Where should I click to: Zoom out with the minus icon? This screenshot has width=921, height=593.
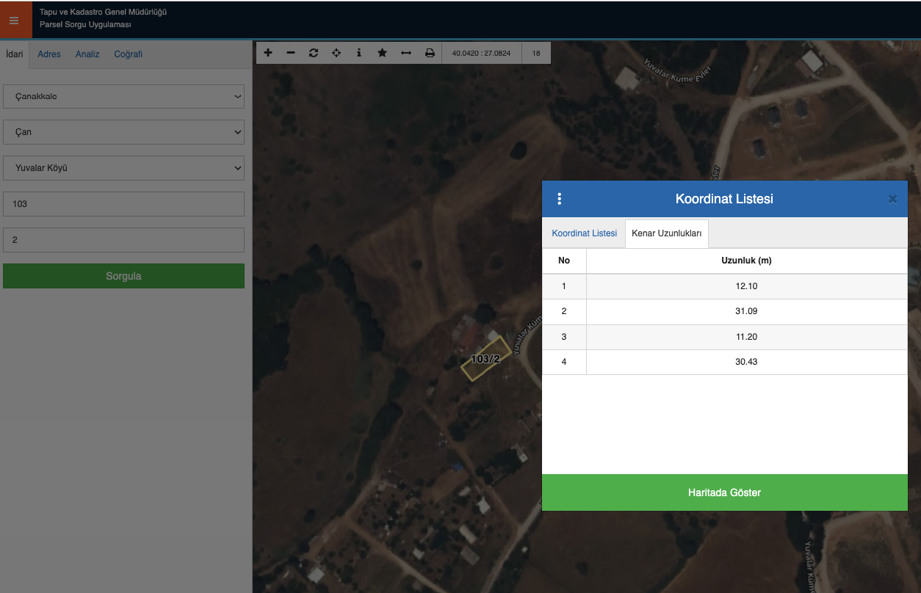pos(291,53)
